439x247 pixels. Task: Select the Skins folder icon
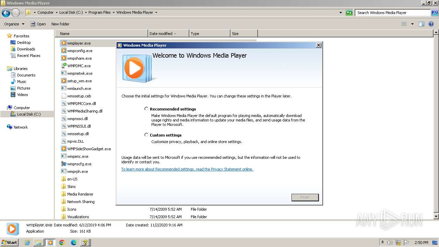coord(63,187)
